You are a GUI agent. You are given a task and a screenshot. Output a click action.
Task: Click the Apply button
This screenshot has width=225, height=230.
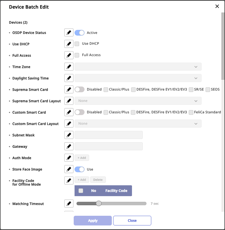[93, 221]
